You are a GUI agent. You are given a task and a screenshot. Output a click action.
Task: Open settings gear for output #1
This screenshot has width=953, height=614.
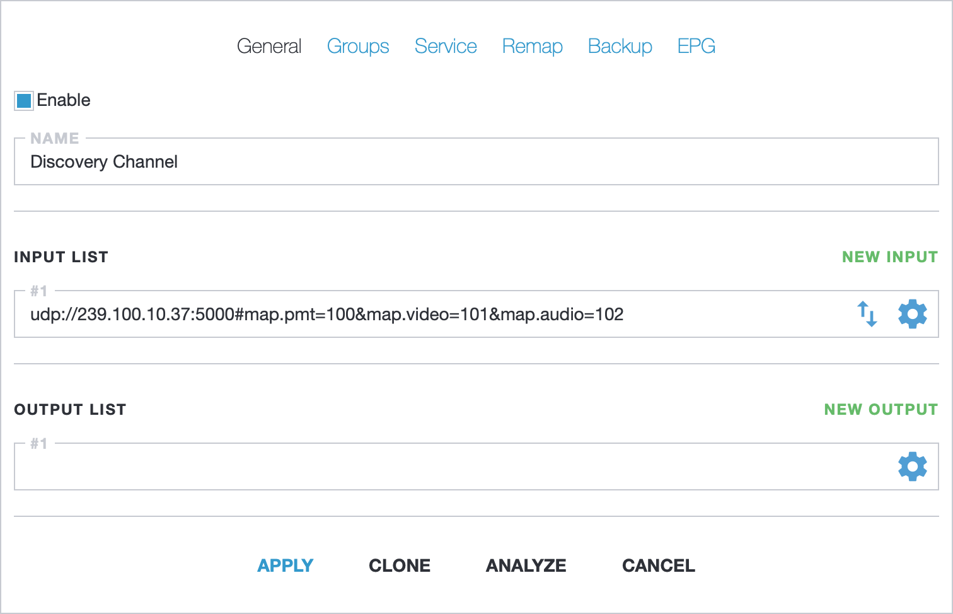click(912, 466)
